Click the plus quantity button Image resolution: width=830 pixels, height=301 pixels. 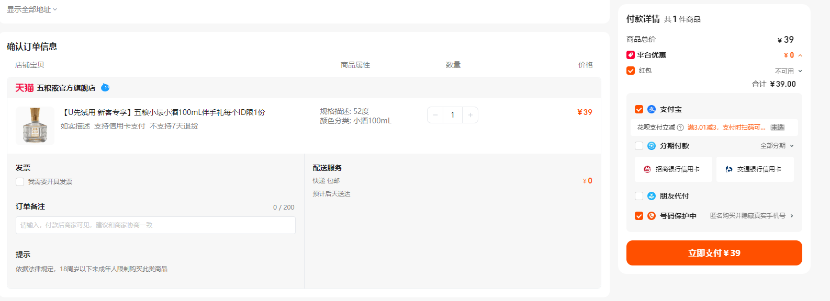coord(470,115)
